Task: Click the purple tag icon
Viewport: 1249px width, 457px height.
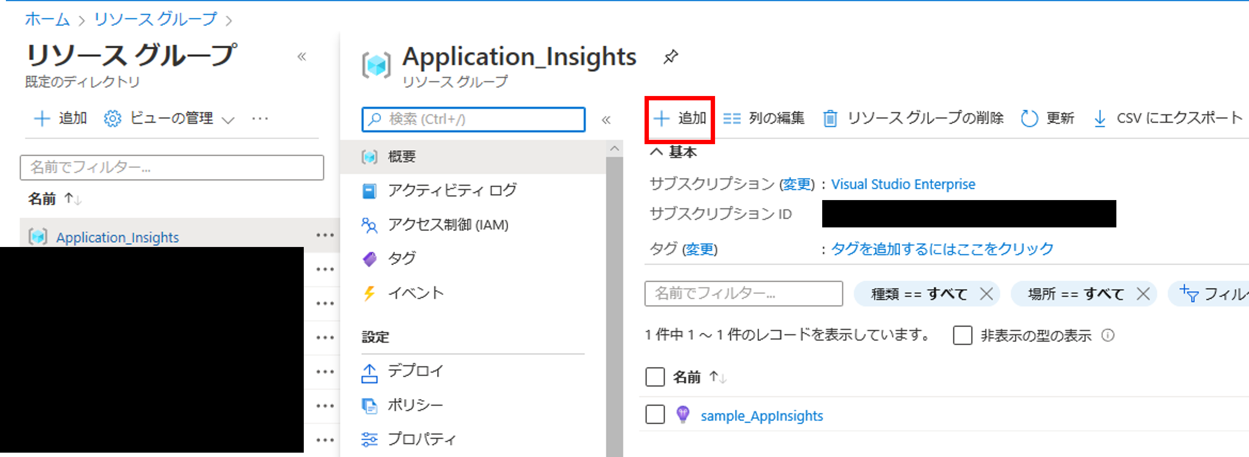Action: [x=369, y=259]
